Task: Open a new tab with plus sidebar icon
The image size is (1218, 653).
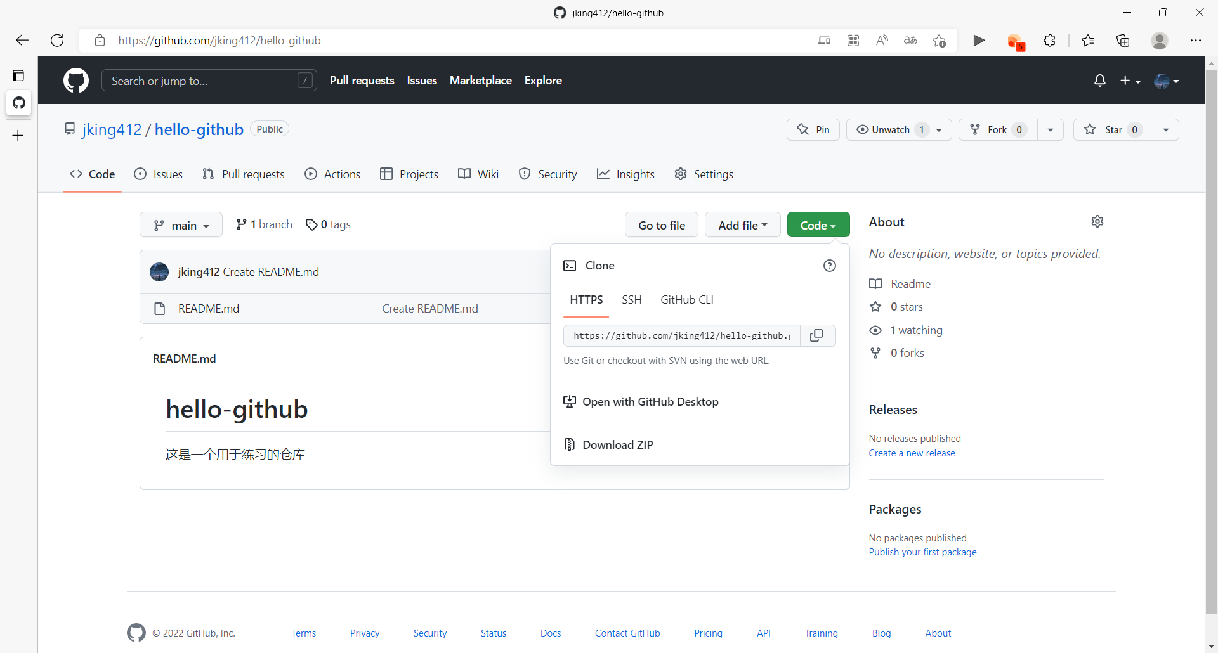Action: click(18, 135)
